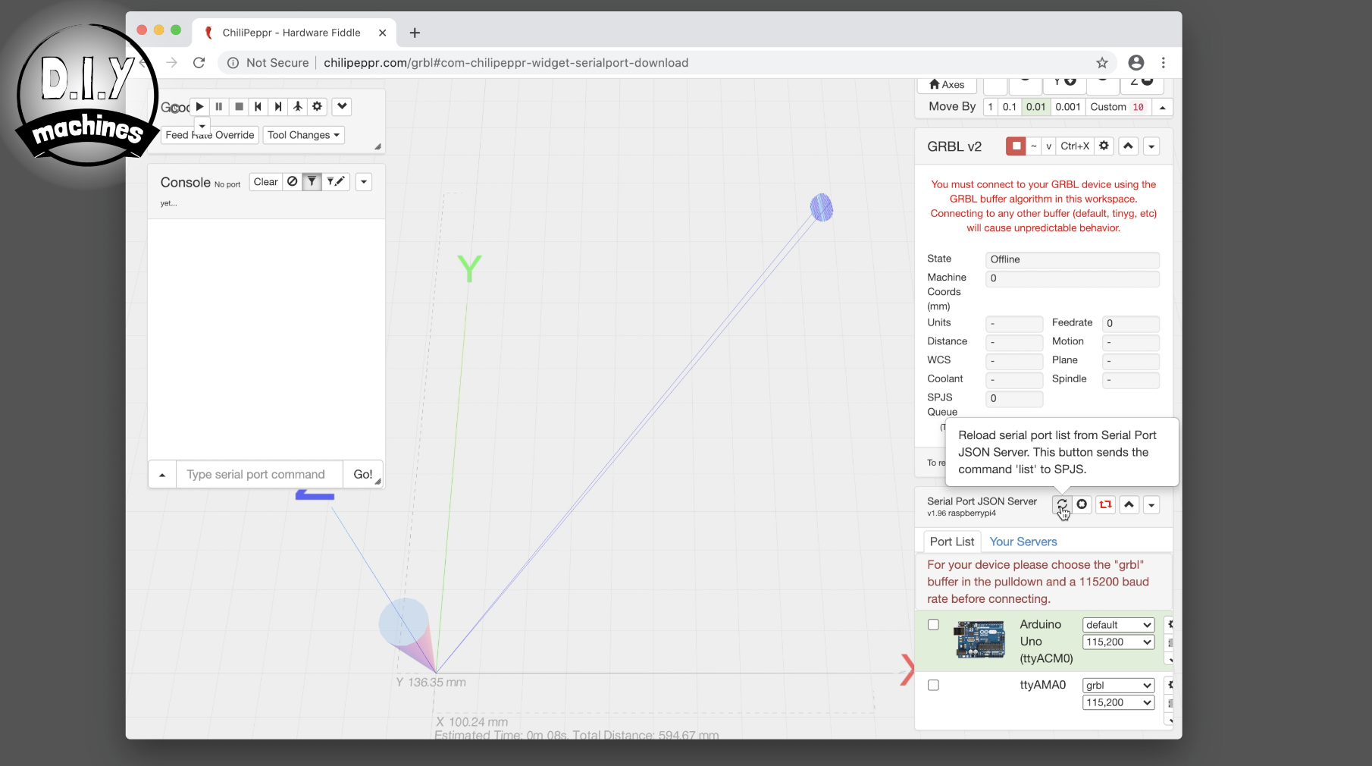Collapse Gcode widget with chevron button
This screenshot has height=766, width=1372.
coord(342,107)
